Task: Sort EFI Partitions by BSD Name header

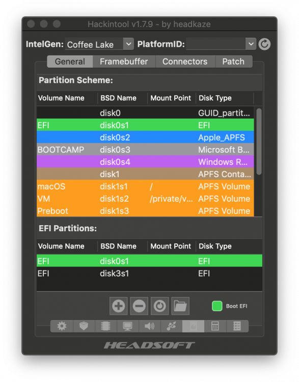Action: [x=122, y=247]
